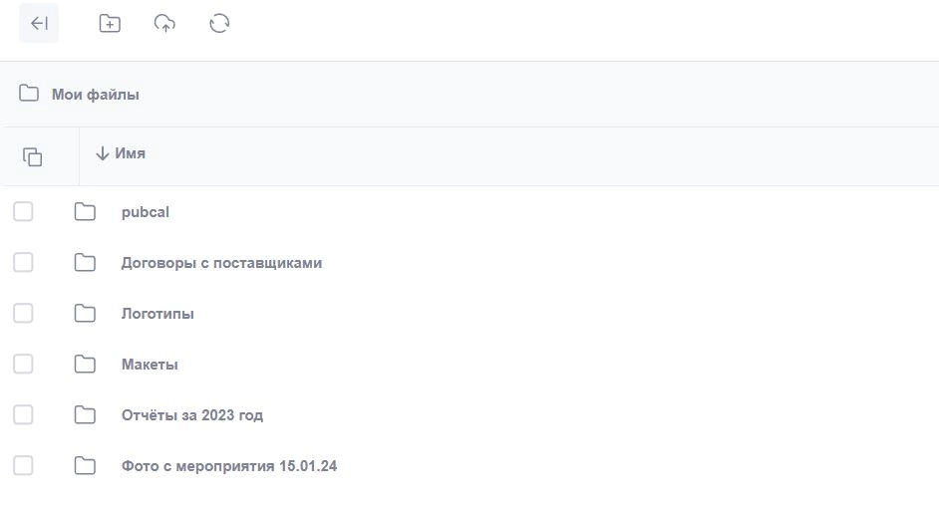
Task: Select all items via the header copy icon
Action: coord(32,156)
